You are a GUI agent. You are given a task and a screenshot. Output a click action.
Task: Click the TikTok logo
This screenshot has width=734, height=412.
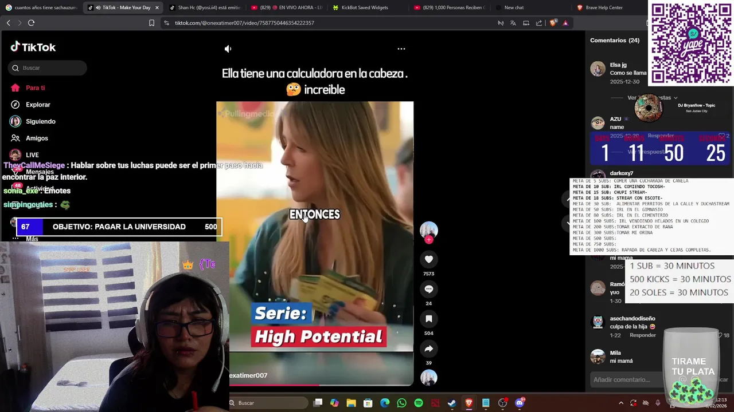pyautogui.click(x=33, y=47)
